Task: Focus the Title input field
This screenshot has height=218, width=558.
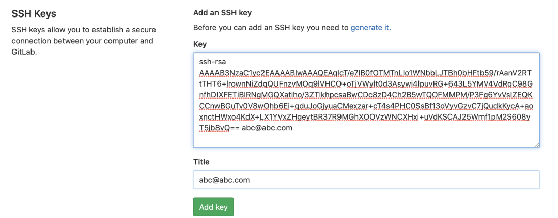Action: point(366,180)
